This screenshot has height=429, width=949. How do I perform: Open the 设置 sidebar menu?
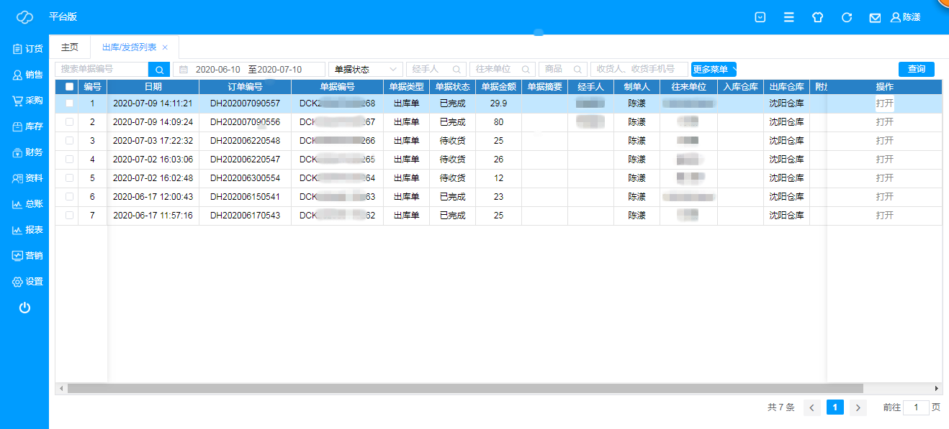pos(27,282)
